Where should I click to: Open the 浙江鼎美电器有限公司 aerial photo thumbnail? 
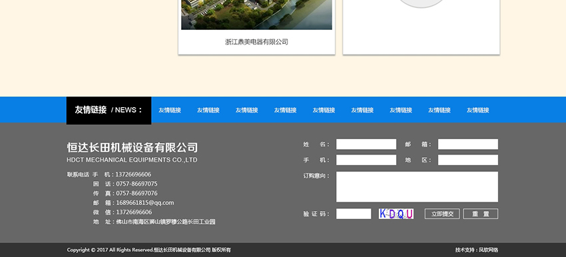[256, 15]
